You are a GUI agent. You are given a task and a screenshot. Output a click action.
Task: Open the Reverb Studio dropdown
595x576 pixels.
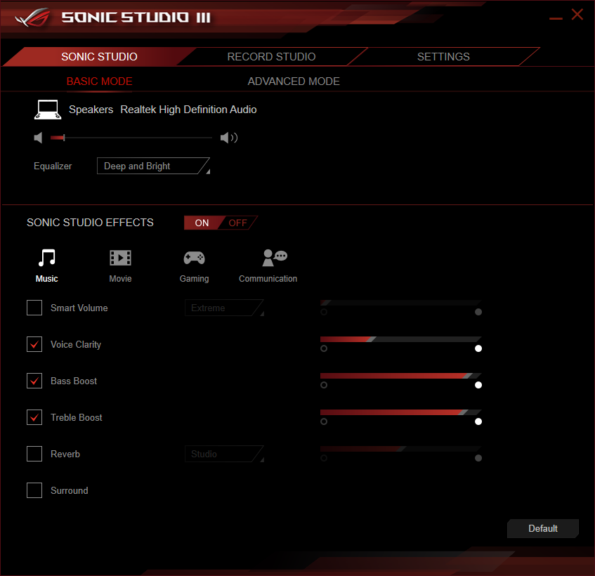(224, 454)
